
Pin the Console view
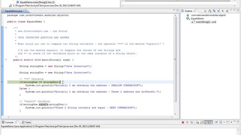[216, 122]
